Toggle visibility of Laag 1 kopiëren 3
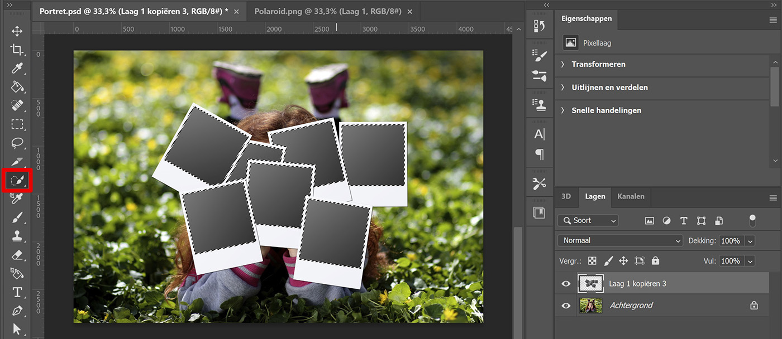The width and height of the screenshot is (782, 339). pyautogui.click(x=565, y=283)
